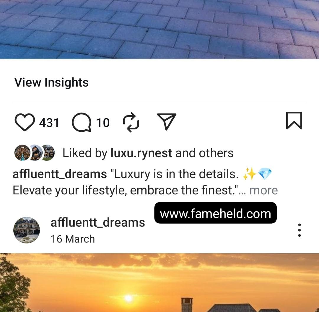This screenshot has width=319, height=312.
Task: Open luxu.rynest profile from likes
Action: point(141,153)
